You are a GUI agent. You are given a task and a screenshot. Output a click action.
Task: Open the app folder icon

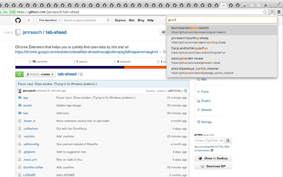[x=20, y=97]
